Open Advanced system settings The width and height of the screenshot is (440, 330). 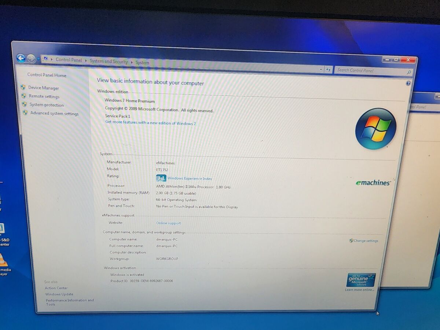click(54, 113)
